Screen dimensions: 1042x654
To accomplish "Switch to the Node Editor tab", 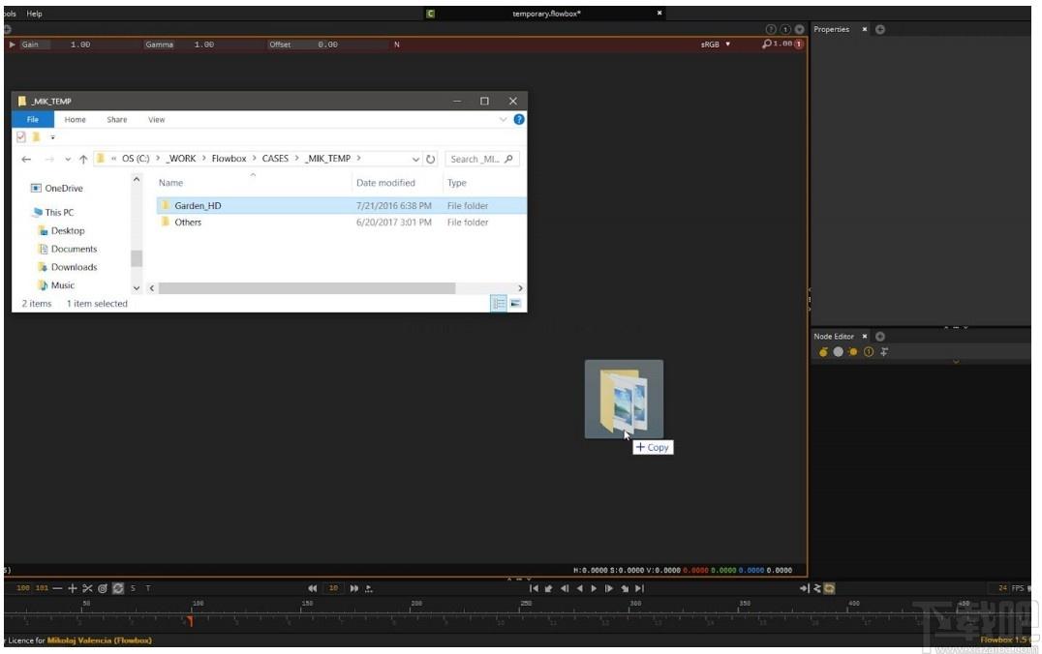I will click(x=834, y=337).
